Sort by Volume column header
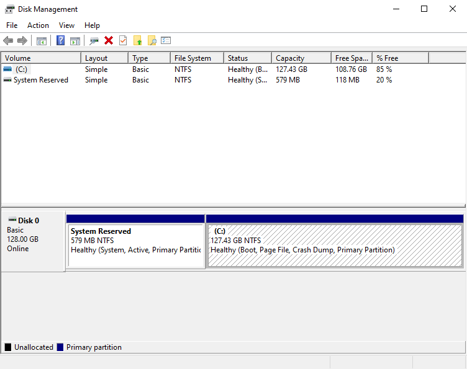 click(41, 58)
